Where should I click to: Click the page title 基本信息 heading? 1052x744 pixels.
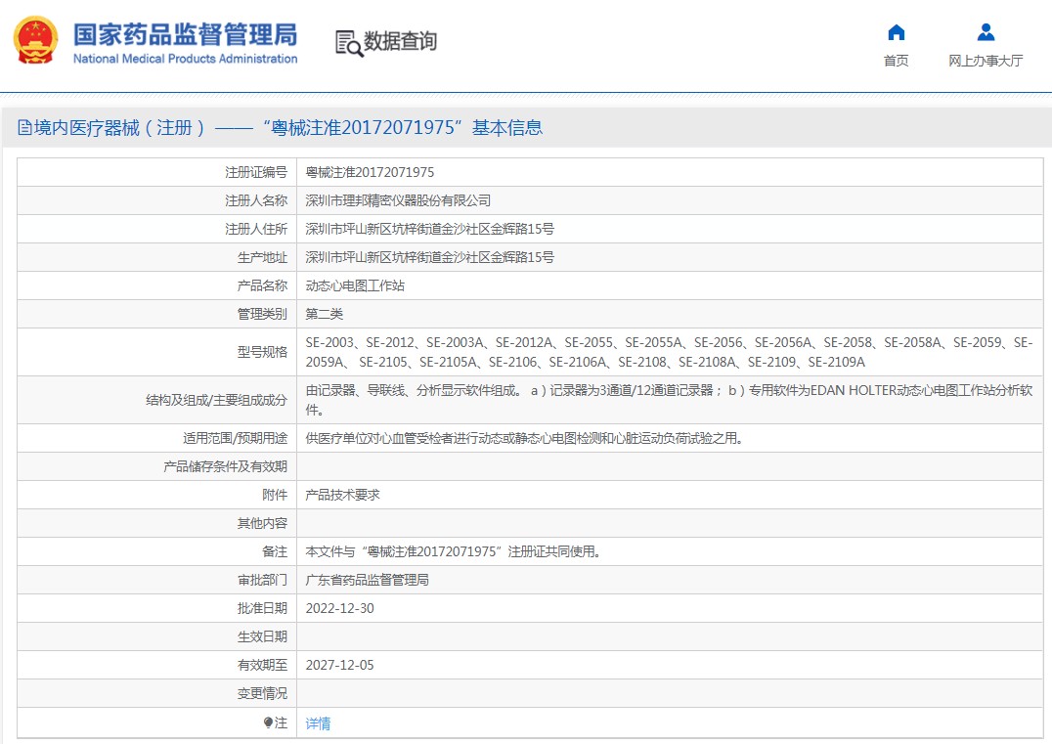tap(507, 127)
